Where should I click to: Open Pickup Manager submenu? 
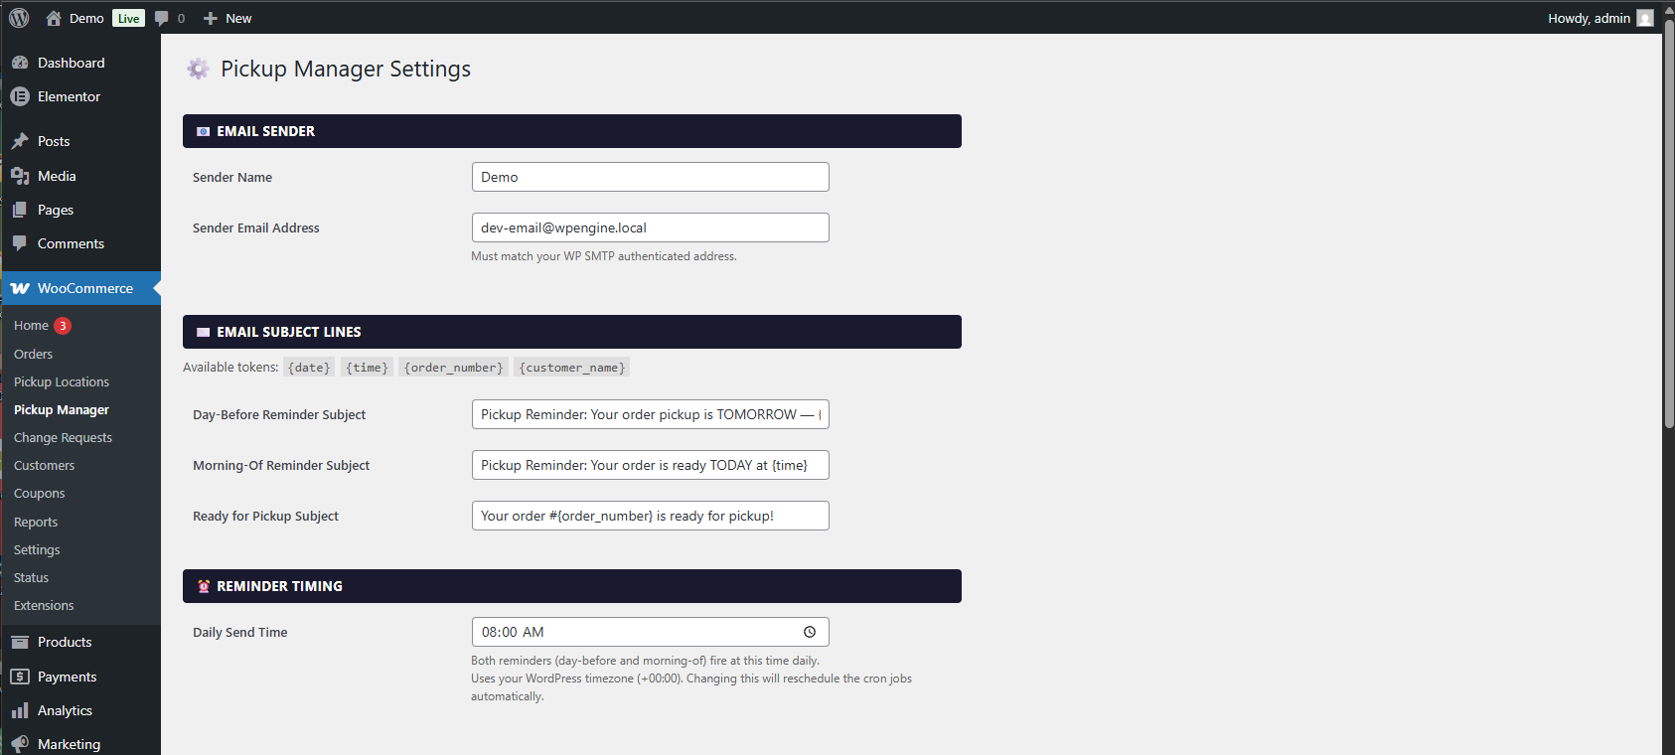pyautogui.click(x=62, y=409)
